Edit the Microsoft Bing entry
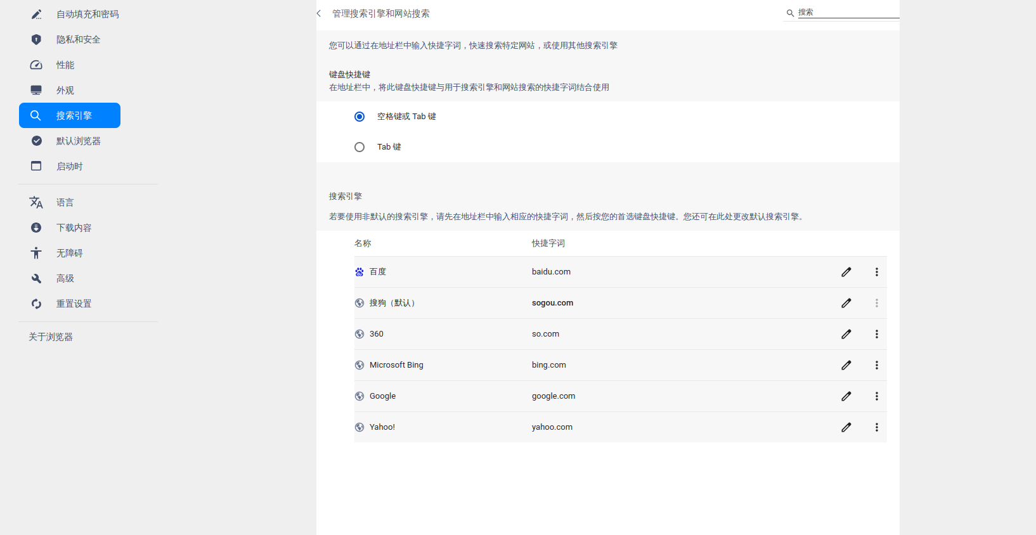 click(x=846, y=365)
